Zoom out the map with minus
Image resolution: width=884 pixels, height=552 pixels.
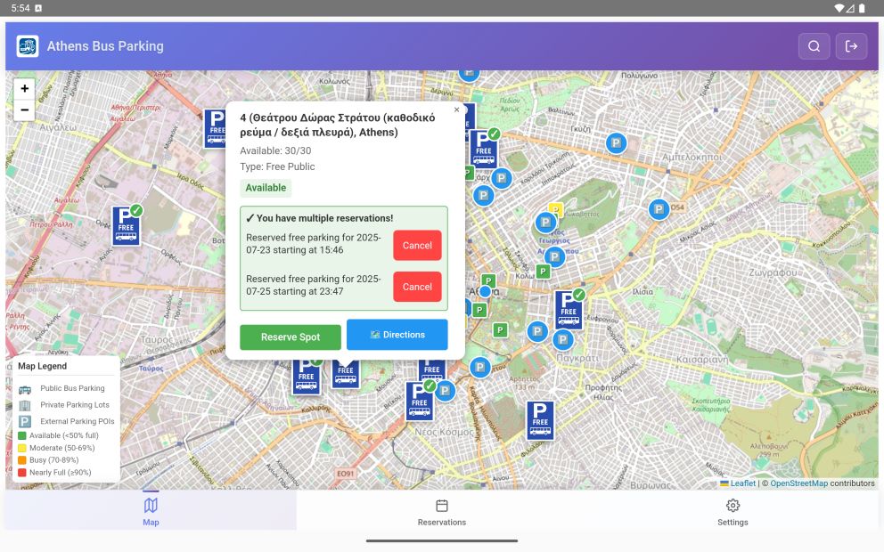[x=24, y=110]
